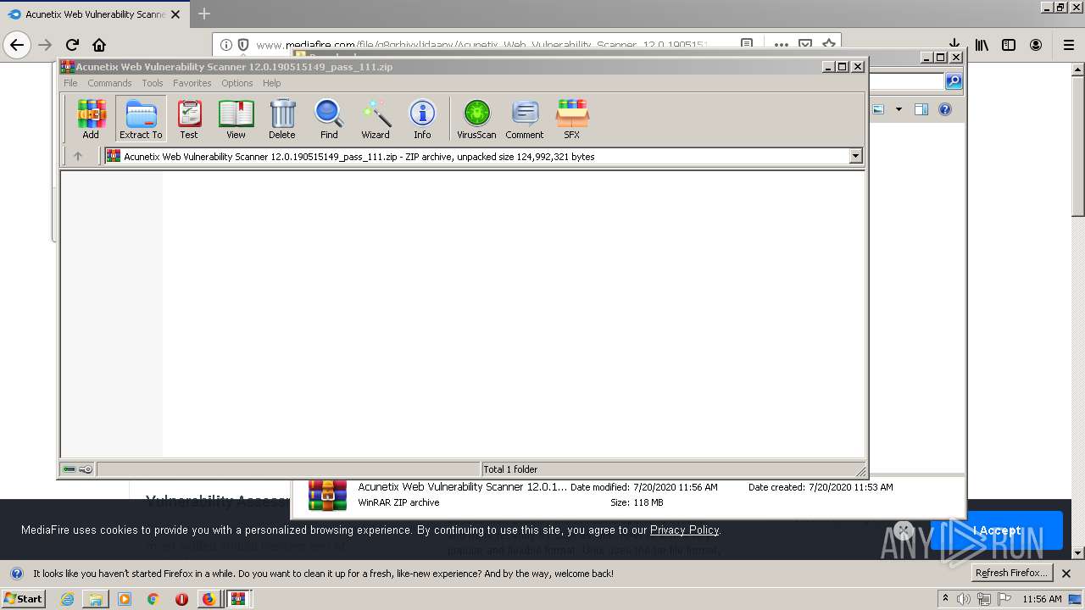1085x610 pixels.
Task: Open Firefox hamburger menu
Action: [1069, 45]
